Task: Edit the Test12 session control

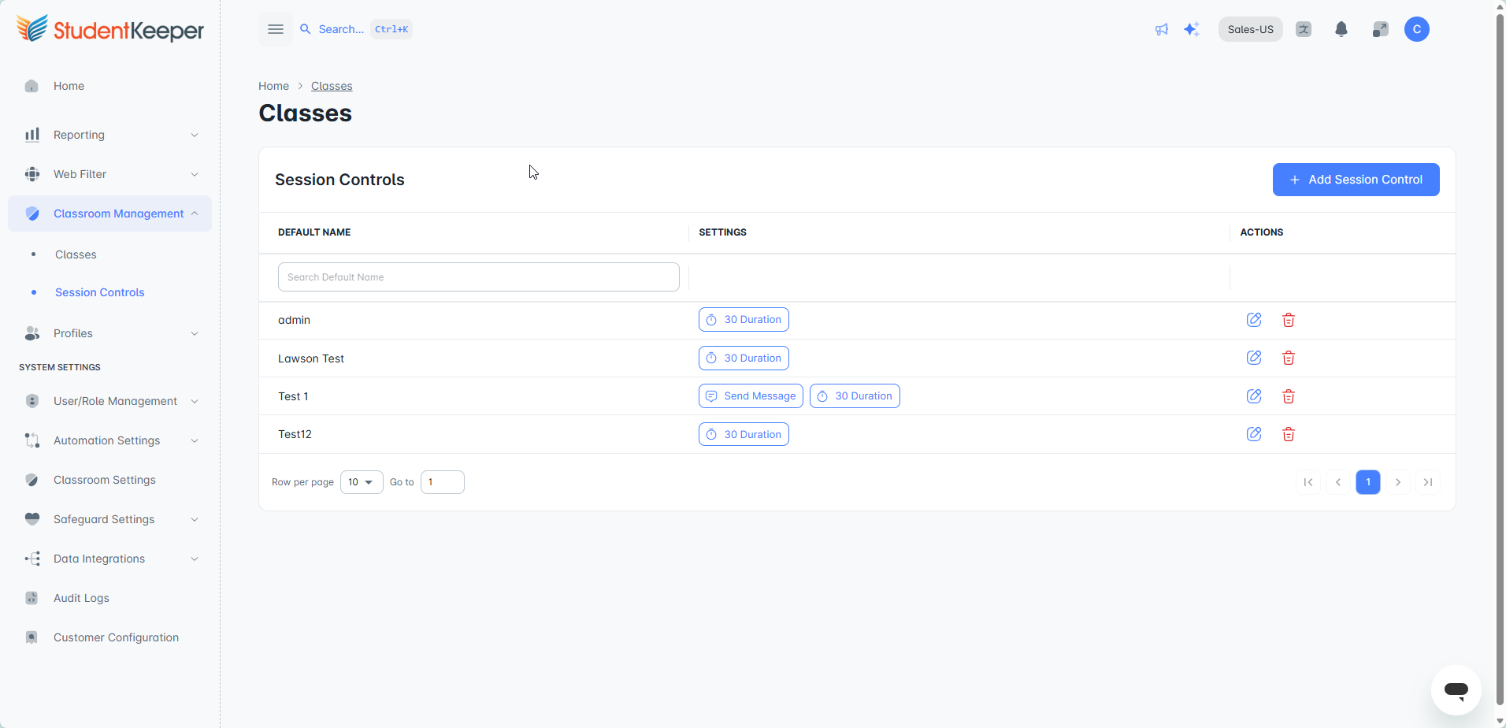Action: click(x=1254, y=434)
